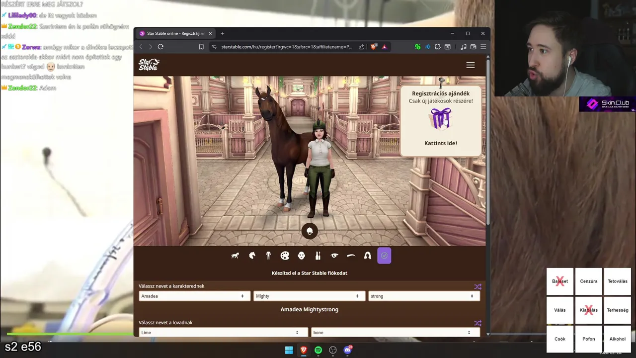Click the page vertical scrollbar
Screen dimensions: 636x358
point(488,142)
